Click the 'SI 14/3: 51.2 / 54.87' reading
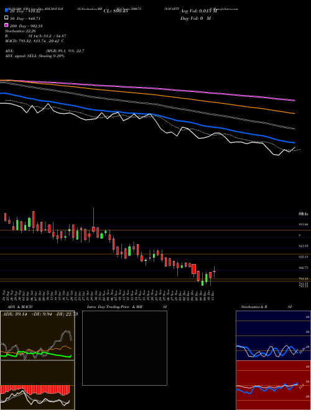Viewport: 311px width, 410px height. (47, 36)
